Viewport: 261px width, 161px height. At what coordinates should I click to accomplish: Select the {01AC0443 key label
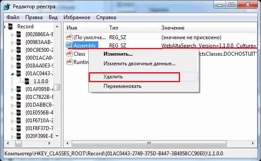click(39, 74)
